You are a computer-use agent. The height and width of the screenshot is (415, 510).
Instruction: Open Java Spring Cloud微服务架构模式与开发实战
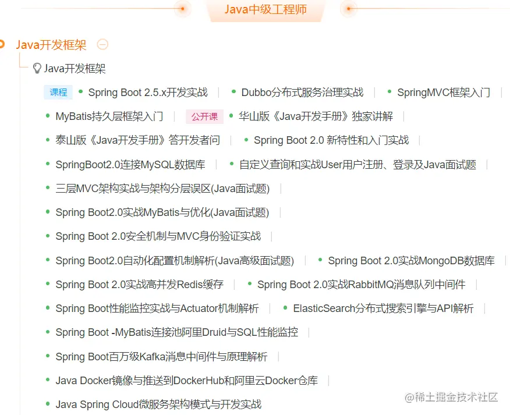(158, 405)
